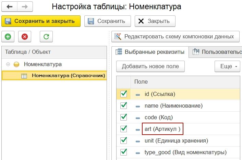Click Добавить новое поле
Viewport: 242px width, 160px height.
click(150, 66)
